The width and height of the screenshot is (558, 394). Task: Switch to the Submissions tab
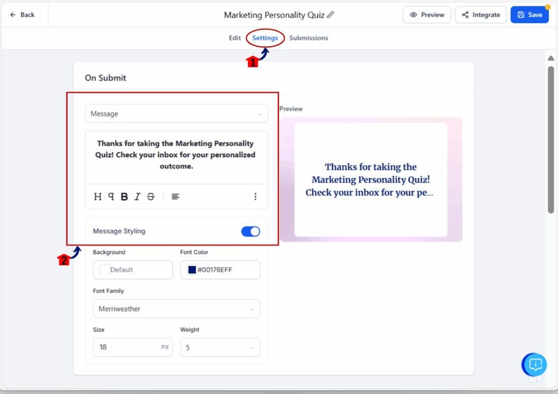pos(308,38)
